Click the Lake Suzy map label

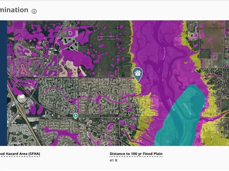pos(35,47)
